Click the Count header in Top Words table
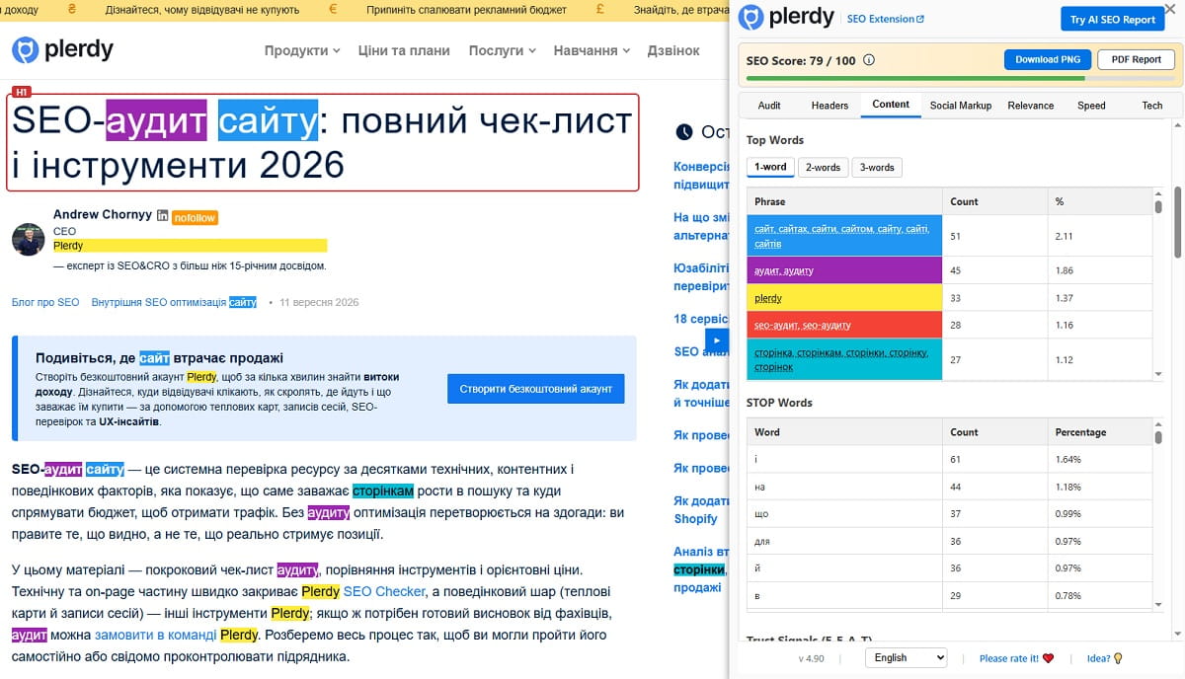This screenshot has height=679, width=1185. 994,201
